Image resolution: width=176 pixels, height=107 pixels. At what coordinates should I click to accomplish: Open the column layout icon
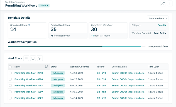point(33,58)
